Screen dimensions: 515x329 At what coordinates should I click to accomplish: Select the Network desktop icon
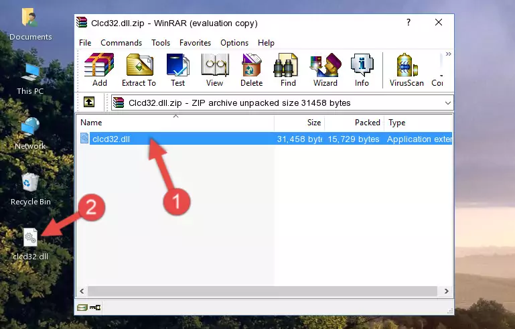30,133
